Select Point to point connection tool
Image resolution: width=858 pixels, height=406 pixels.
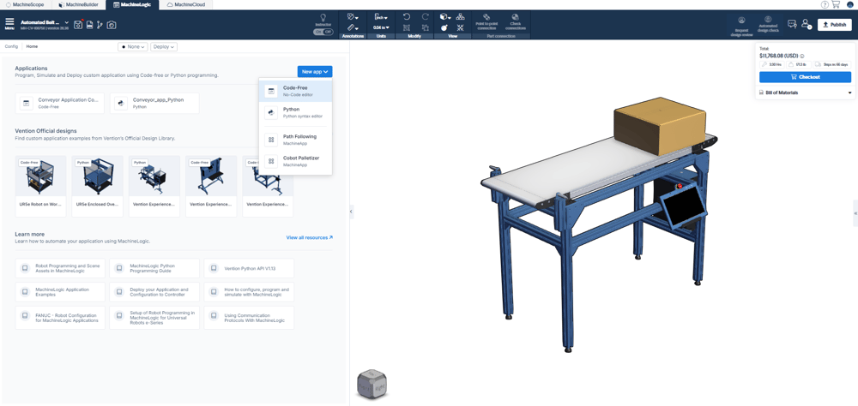pos(486,22)
